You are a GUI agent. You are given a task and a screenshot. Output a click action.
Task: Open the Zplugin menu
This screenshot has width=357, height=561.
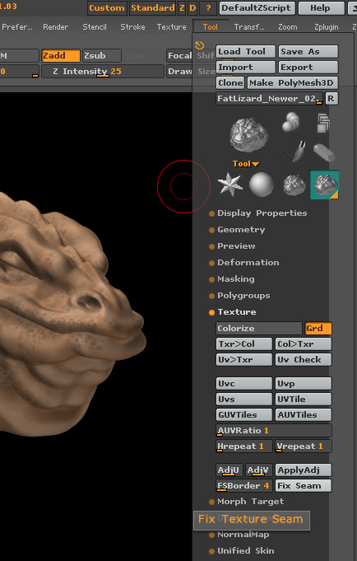[x=327, y=27]
